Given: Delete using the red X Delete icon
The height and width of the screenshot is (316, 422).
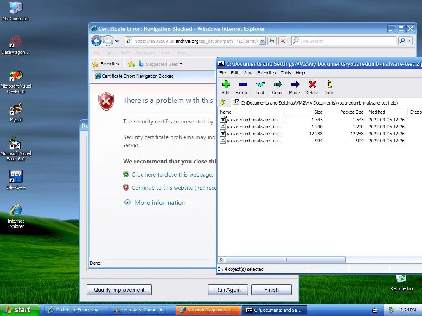Looking at the screenshot, I should point(312,88).
